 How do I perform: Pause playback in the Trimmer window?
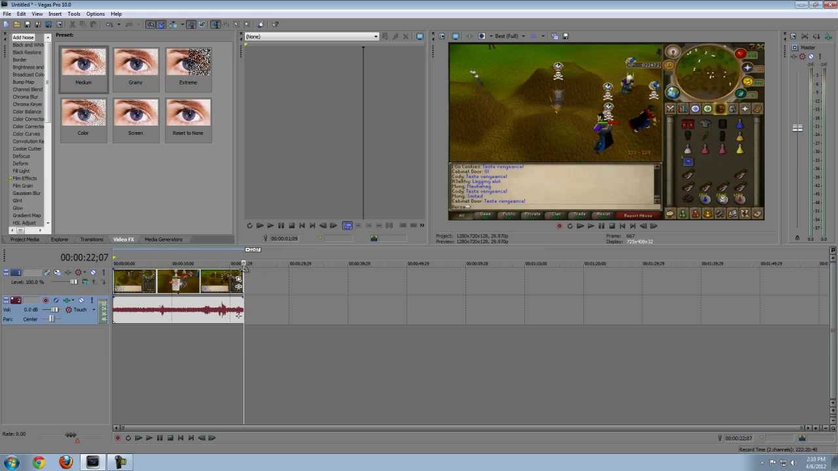click(x=281, y=225)
